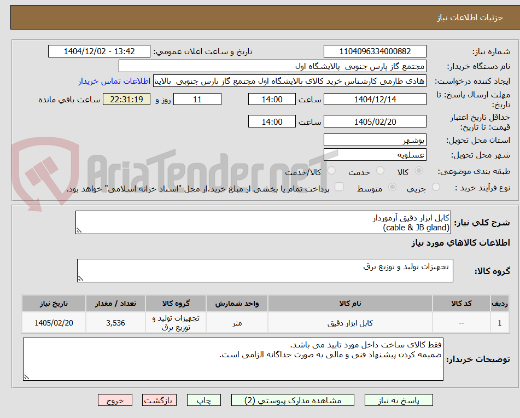
Task: Click the 'تاریخ نیاز' column header
Action: click(54, 304)
